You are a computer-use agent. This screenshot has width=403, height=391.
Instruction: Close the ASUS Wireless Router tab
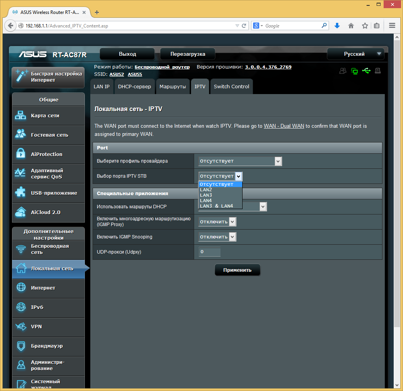tap(84, 12)
